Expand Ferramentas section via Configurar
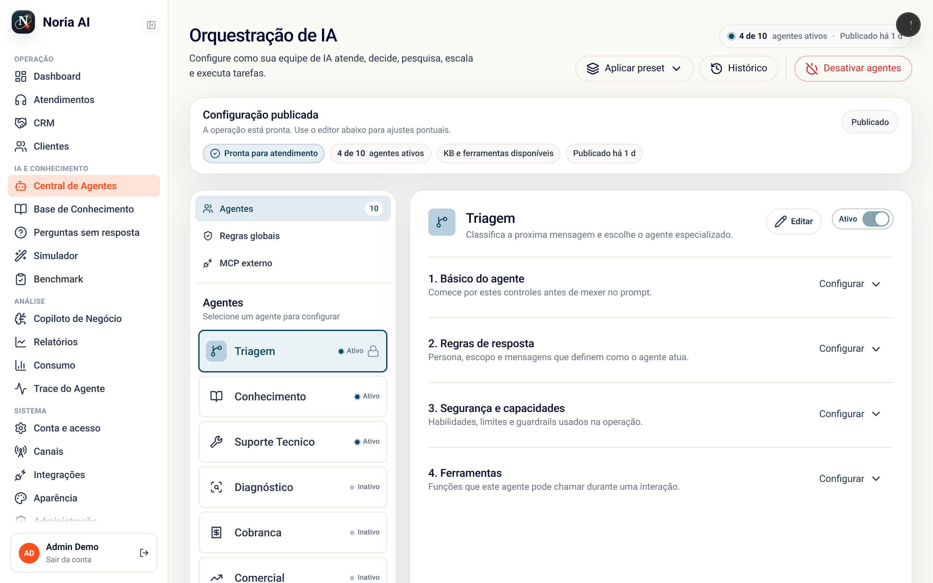The height and width of the screenshot is (583, 933). click(x=850, y=478)
